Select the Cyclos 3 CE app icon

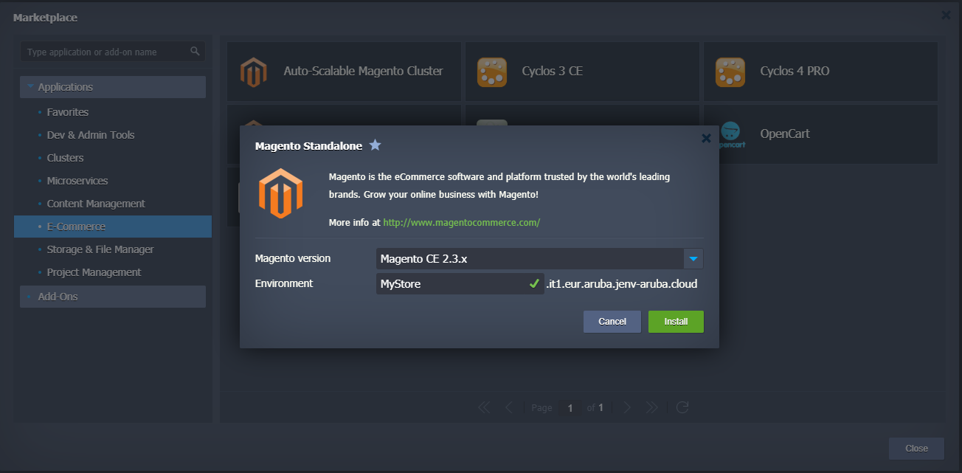click(x=492, y=72)
